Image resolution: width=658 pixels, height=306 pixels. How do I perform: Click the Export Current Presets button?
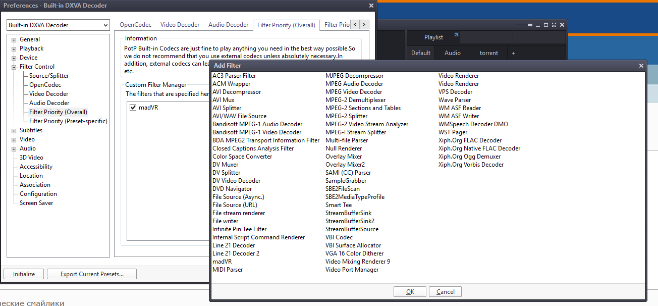92,274
